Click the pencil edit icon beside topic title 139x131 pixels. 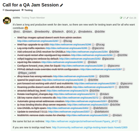[61, 5]
